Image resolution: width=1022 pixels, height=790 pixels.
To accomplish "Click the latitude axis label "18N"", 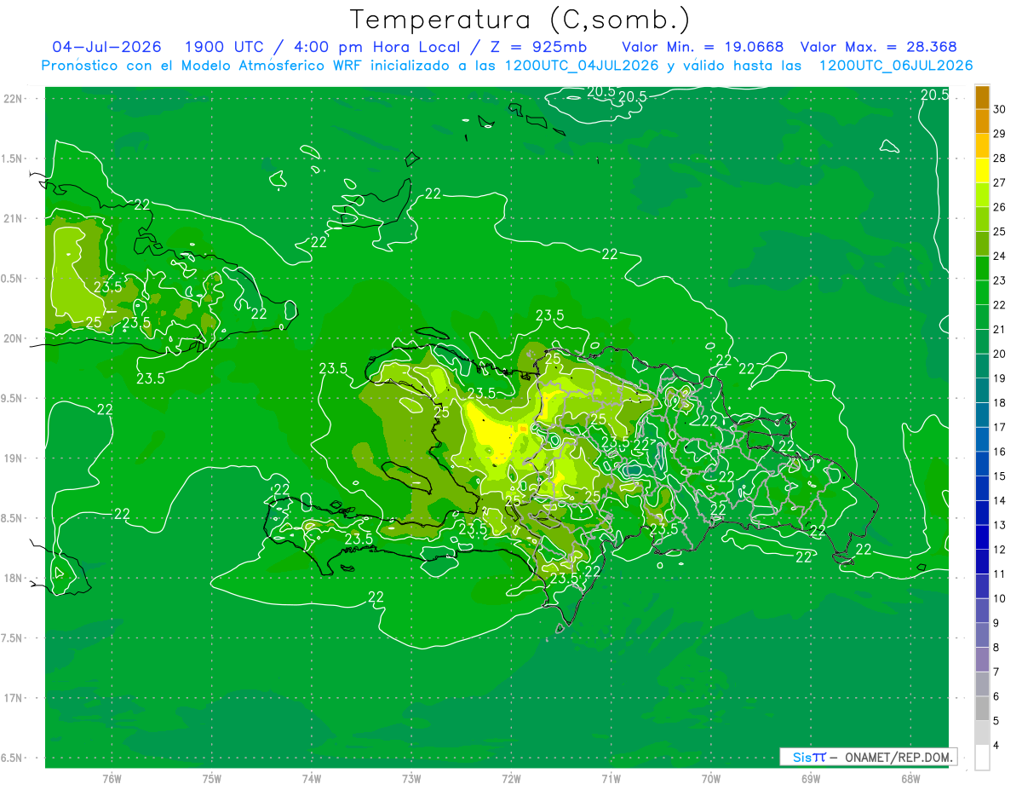I will click(x=14, y=578).
